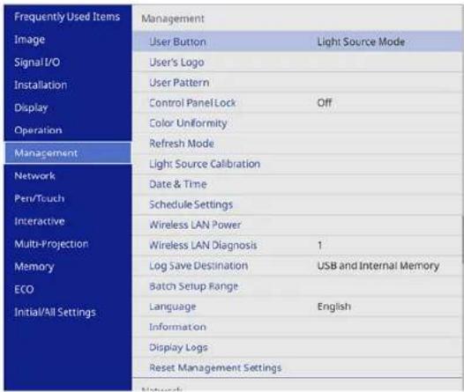Select Display Logs

(297, 347)
